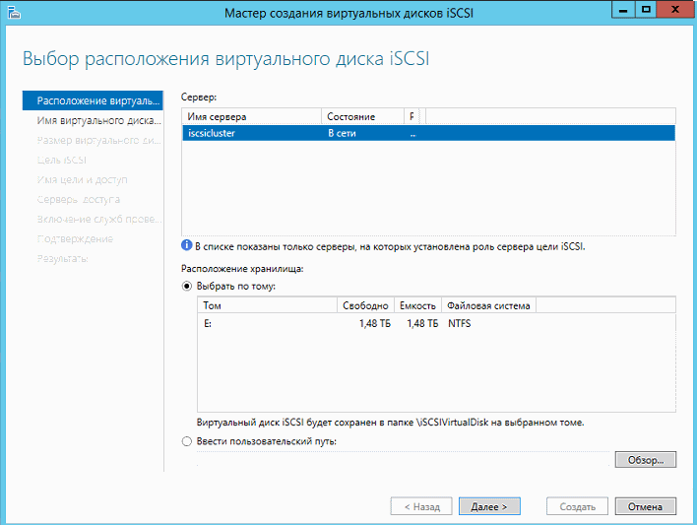Click the blue information icon below the server list
The width and height of the screenshot is (697, 525).
(x=187, y=246)
